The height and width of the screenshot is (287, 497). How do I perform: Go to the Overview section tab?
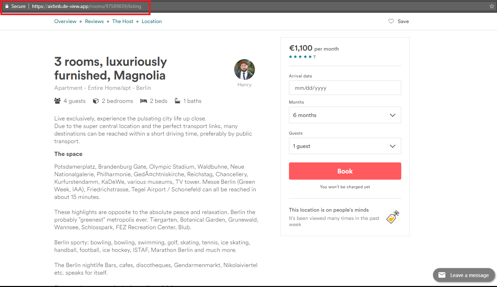[x=65, y=21]
